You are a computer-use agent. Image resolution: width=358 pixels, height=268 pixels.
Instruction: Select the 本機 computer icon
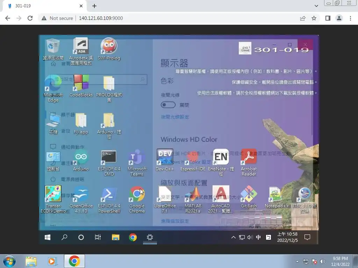[x=53, y=123]
